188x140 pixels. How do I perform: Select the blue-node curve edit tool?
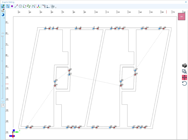click(x=33, y=6)
